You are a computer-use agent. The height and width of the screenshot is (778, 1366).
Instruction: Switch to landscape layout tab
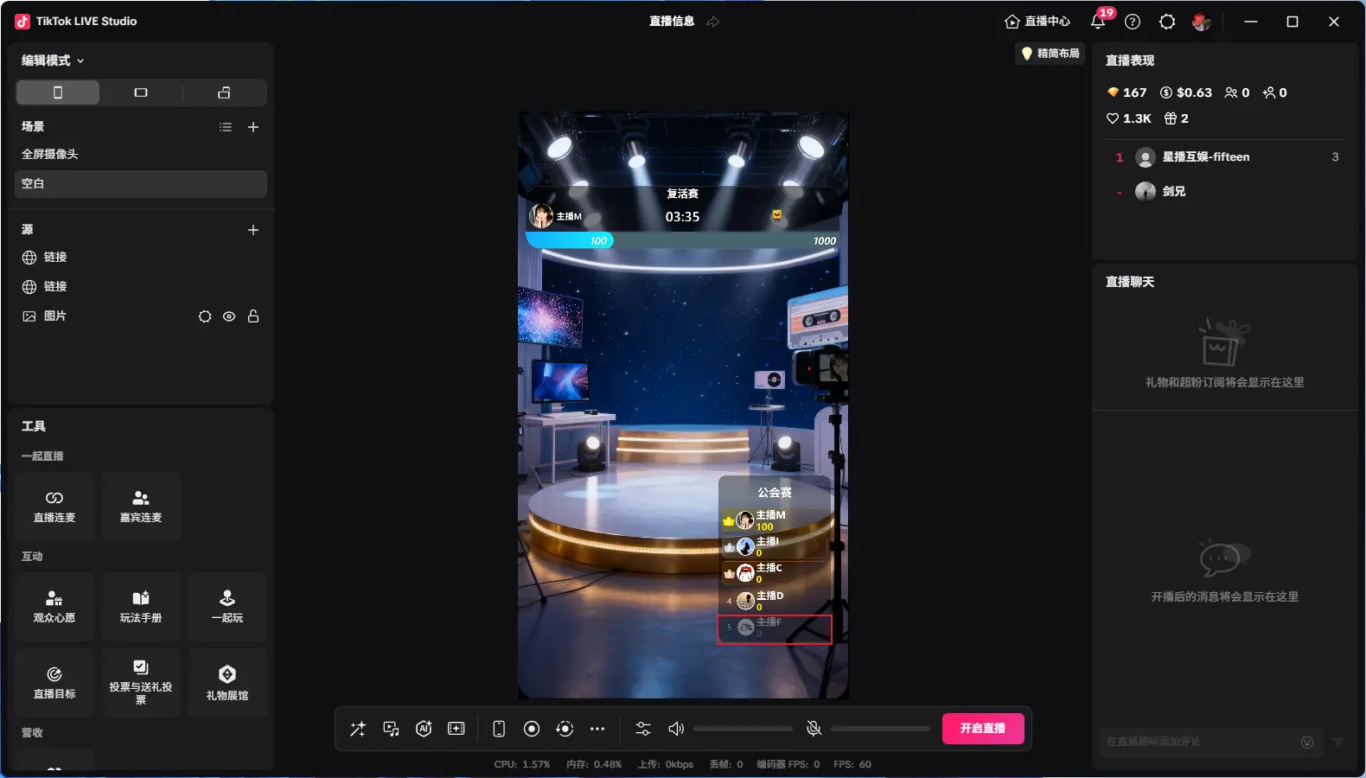click(141, 92)
